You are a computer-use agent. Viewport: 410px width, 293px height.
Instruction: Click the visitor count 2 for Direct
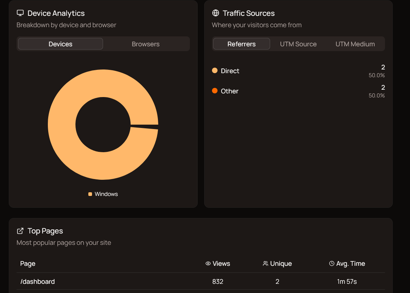[383, 67]
